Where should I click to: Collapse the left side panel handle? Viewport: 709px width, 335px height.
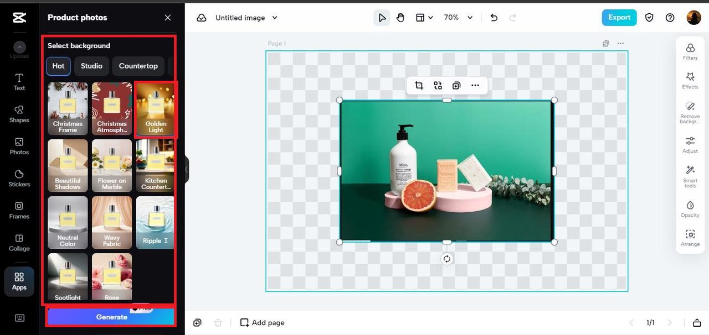click(x=187, y=169)
